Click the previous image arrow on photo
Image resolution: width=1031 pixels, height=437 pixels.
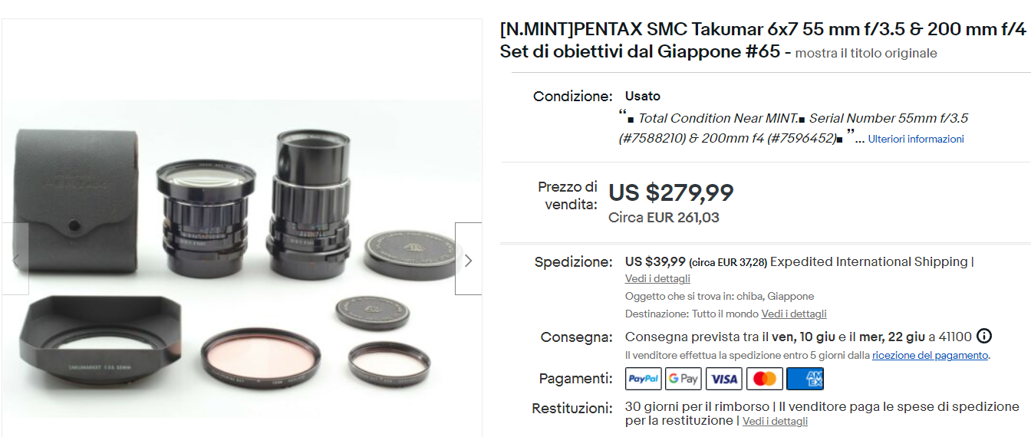[15, 259]
